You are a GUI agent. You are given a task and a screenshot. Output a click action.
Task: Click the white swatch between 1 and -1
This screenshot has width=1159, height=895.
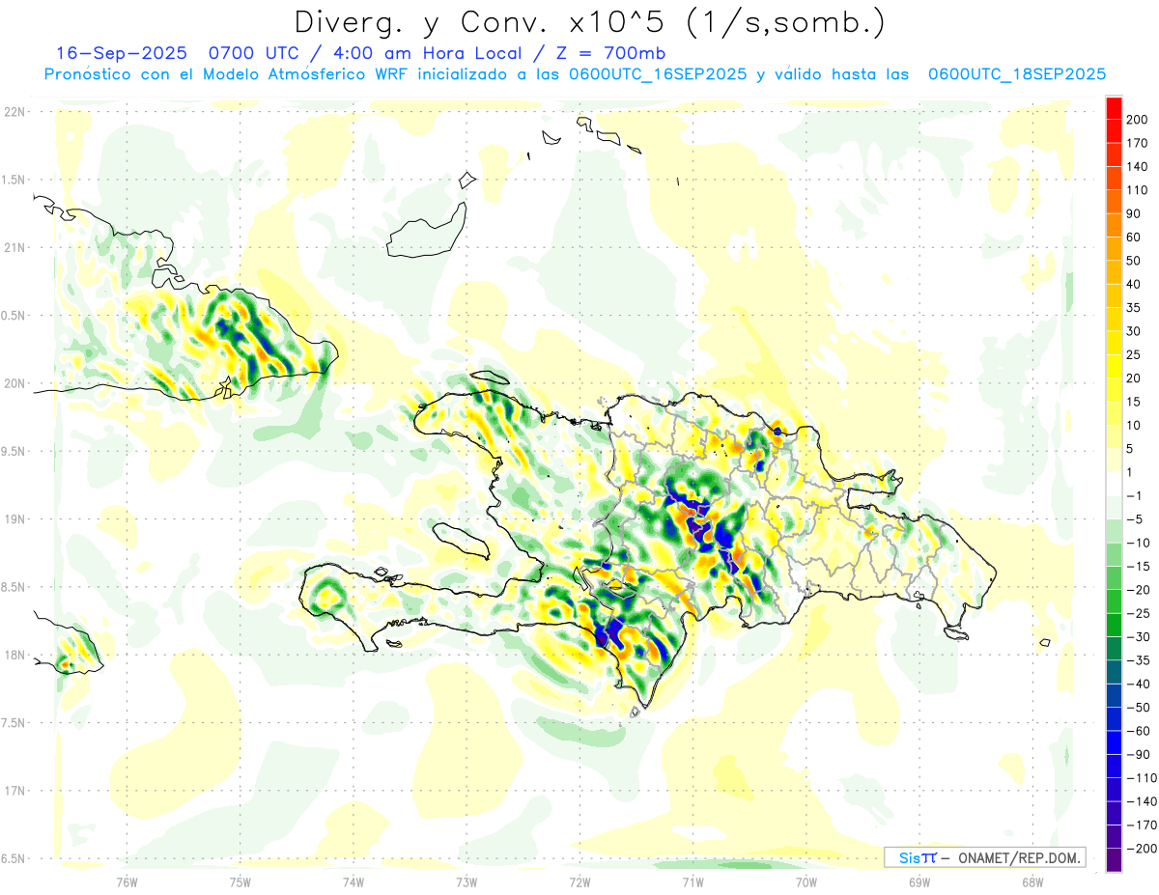coord(1114,484)
